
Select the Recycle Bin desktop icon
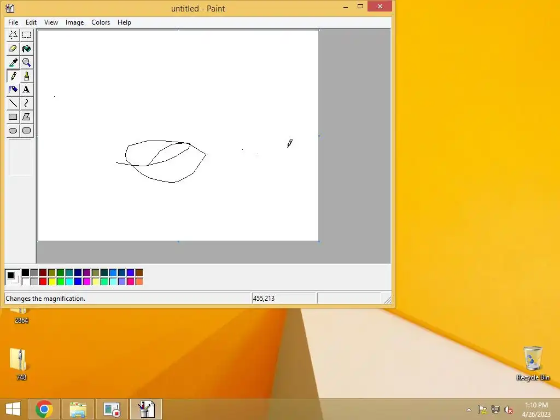533,363
